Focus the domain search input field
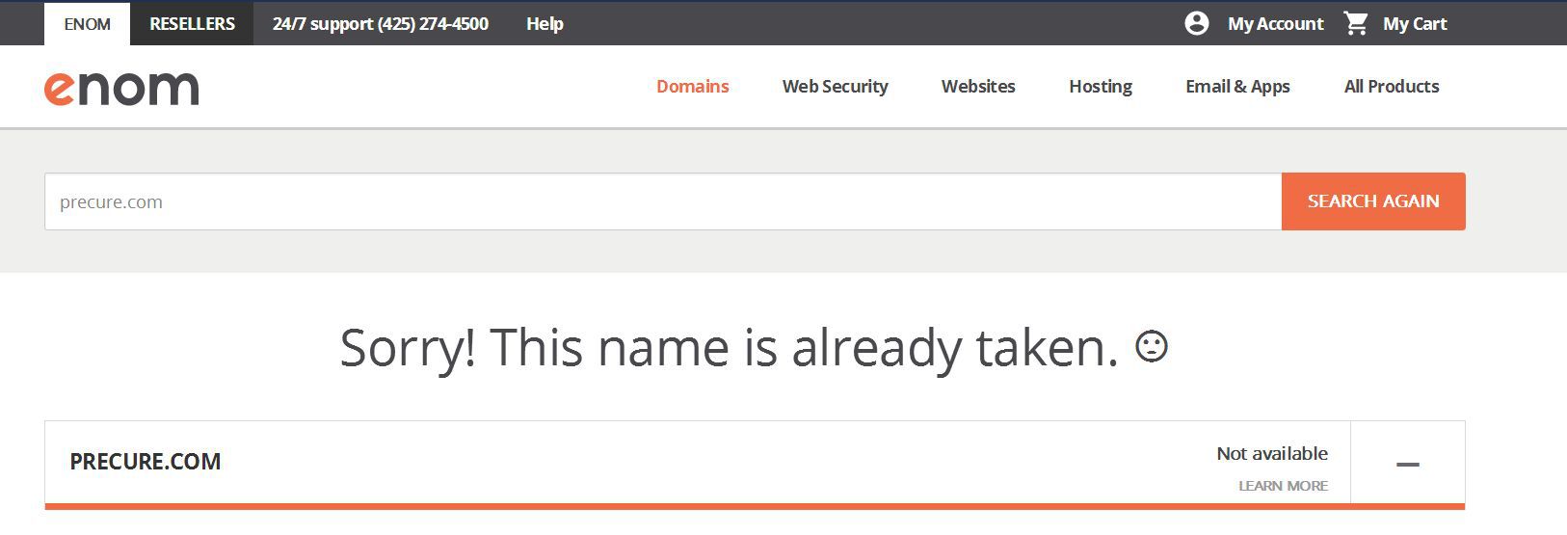This screenshot has height=535, width=1567. (x=662, y=201)
